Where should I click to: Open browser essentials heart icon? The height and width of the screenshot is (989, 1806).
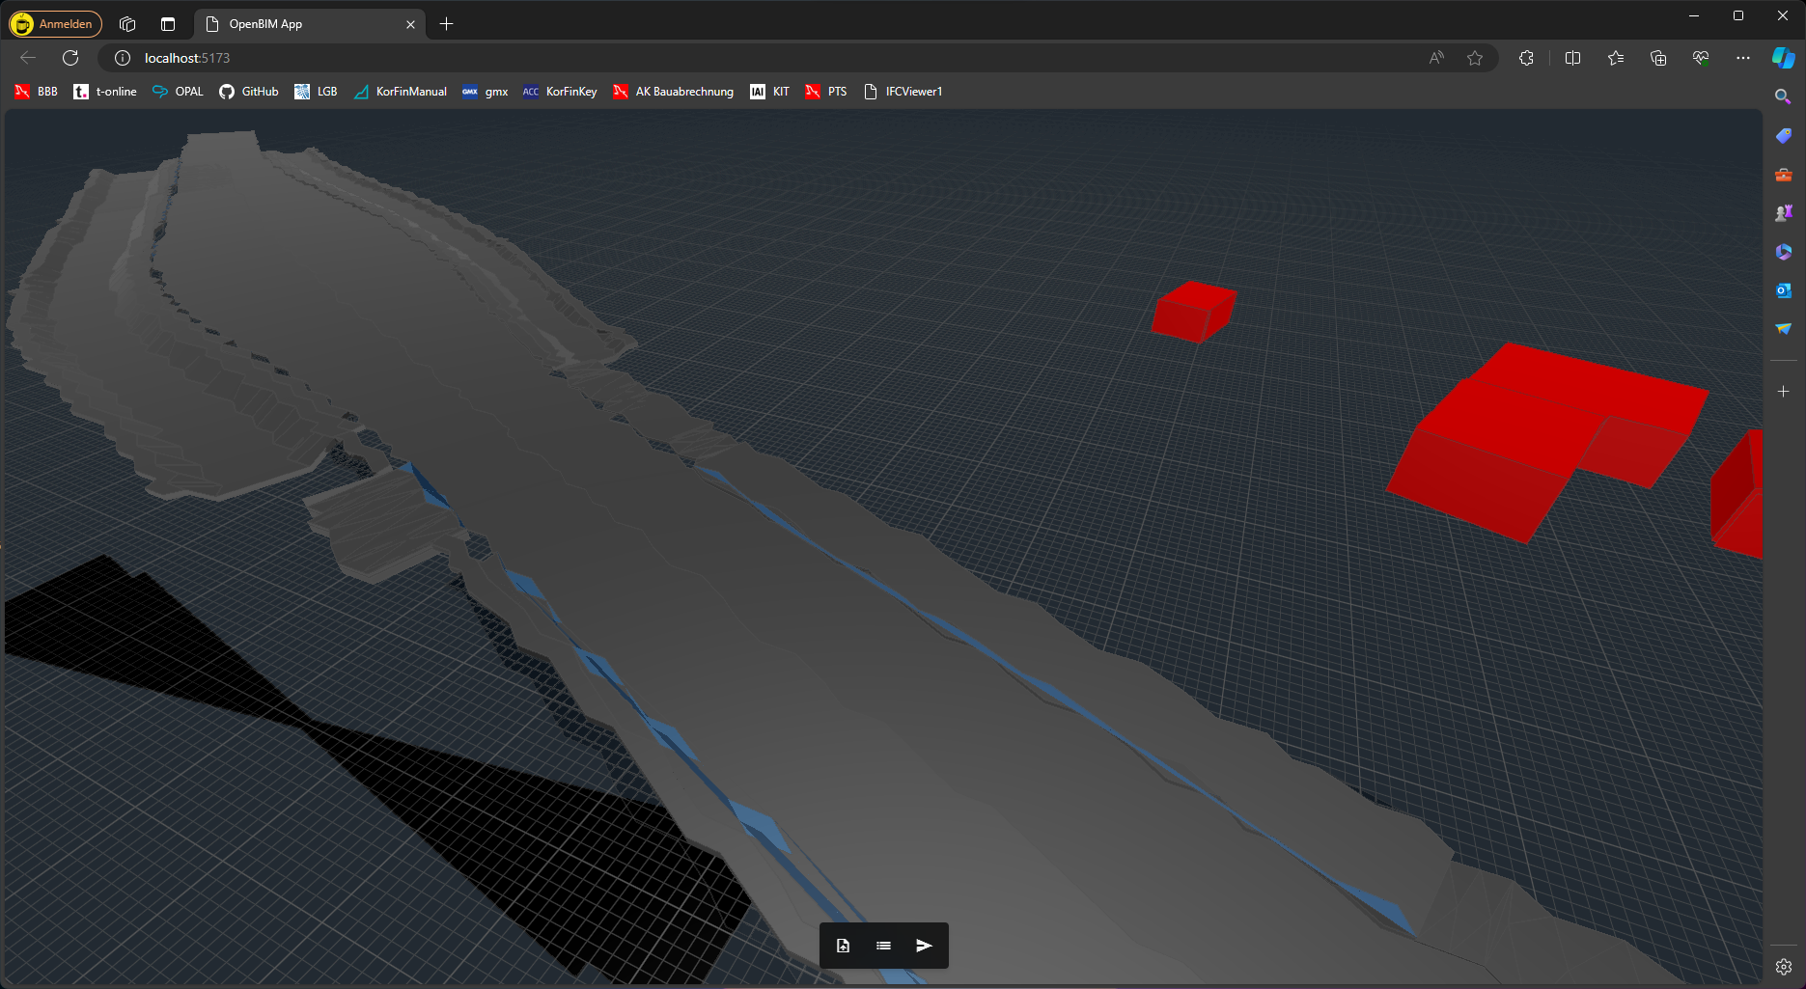pyautogui.click(x=1701, y=58)
